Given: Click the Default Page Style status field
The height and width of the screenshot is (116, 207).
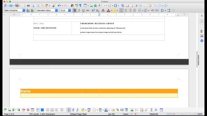Looking at the screenshot, I should pyautogui.click(x=78, y=114).
